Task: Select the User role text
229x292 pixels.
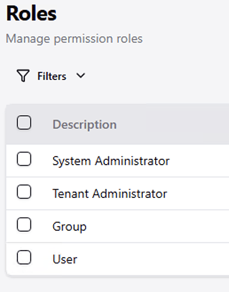Action: click(65, 259)
